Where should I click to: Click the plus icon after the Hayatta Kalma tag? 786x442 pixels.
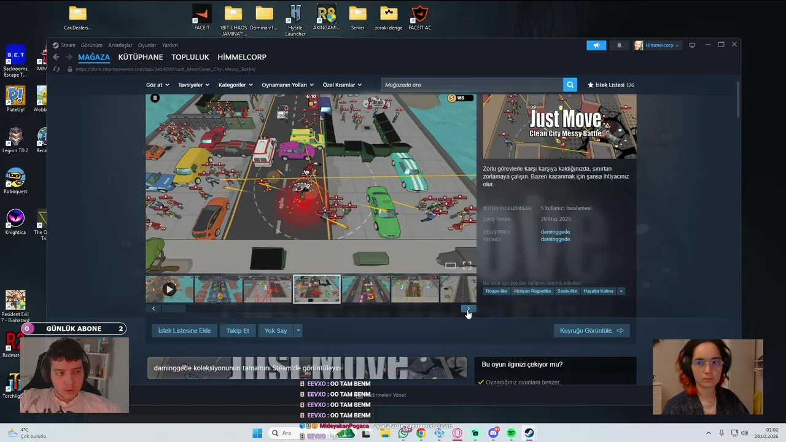[621, 291]
